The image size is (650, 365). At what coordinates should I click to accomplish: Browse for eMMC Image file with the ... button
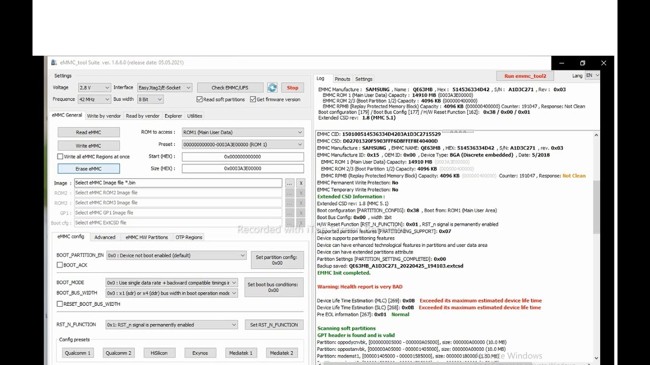[289, 183]
